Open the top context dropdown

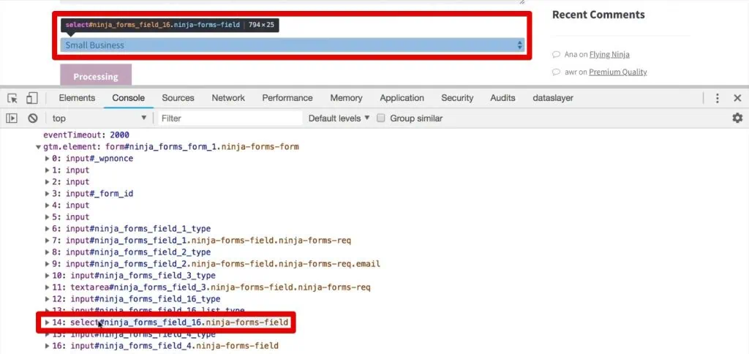coord(99,118)
